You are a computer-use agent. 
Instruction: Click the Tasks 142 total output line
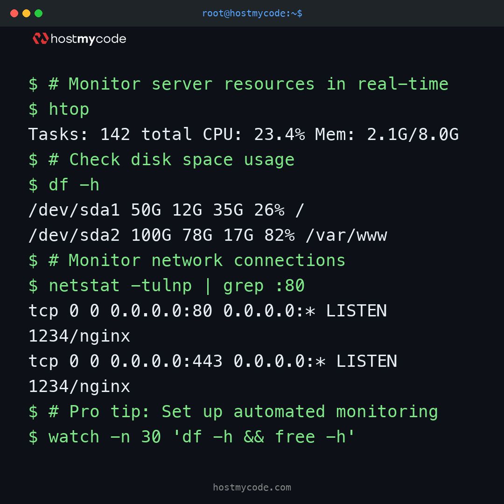(243, 134)
